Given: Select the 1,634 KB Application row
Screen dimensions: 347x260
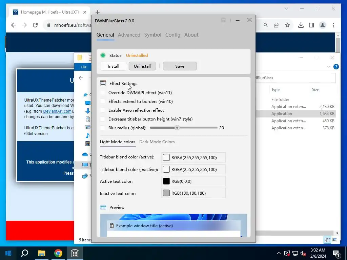Looking at the screenshot, I should [x=295, y=114].
